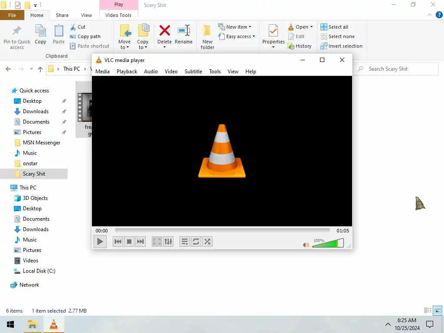Open file History
This screenshot has width=444, height=333.
click(300, 46)
